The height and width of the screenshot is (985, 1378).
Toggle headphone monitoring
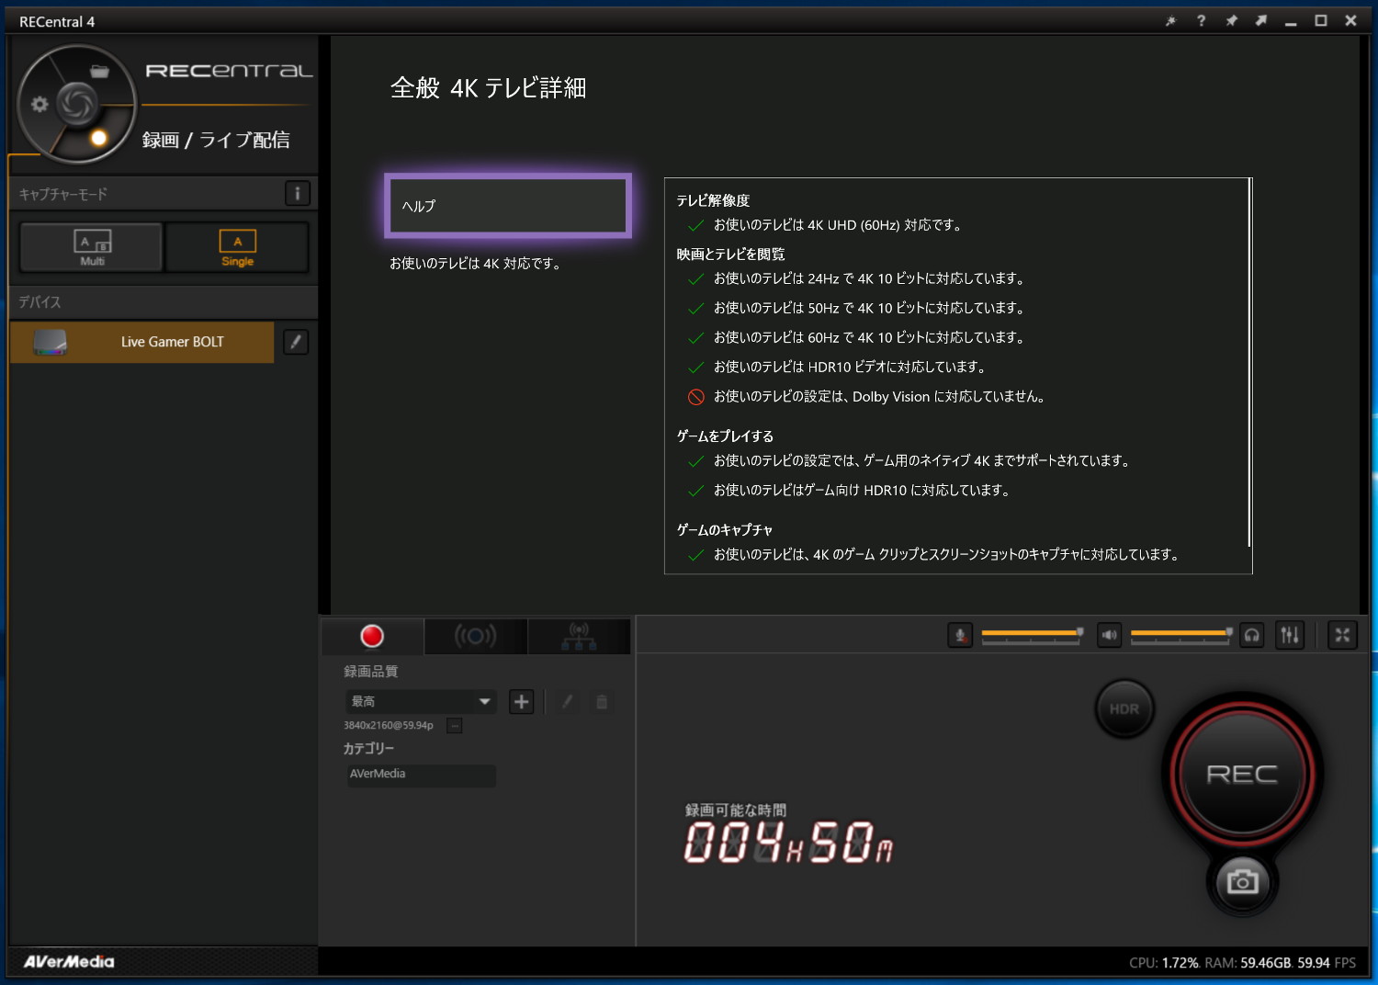click(1252, 635)
